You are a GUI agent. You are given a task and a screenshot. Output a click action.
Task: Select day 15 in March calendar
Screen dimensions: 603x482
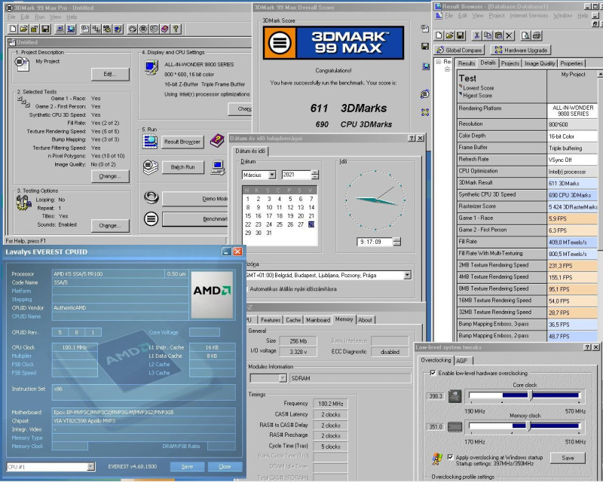[x=248, y=216]
